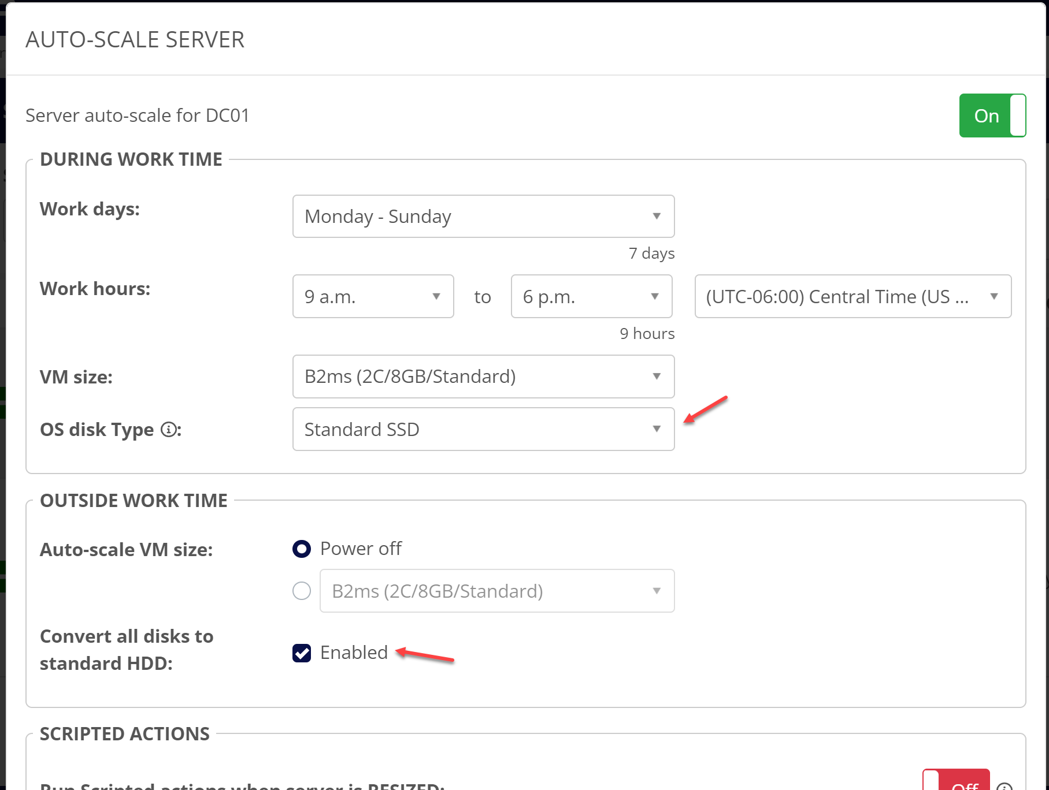1049x790 pixels.
Task: Click the info icon beside OS disk Type
Action: point(169,430)
